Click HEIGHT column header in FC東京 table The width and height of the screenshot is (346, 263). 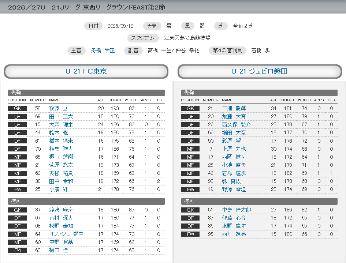pyautogui.click(x=115, y=100)
